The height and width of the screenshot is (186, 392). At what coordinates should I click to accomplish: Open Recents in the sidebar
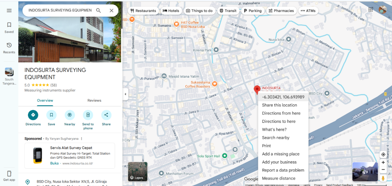(9, 48)
